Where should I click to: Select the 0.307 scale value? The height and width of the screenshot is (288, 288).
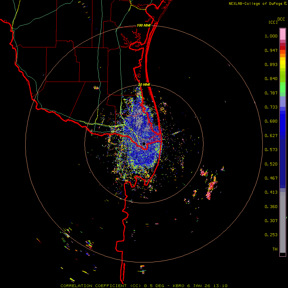(x=271, y=221)
